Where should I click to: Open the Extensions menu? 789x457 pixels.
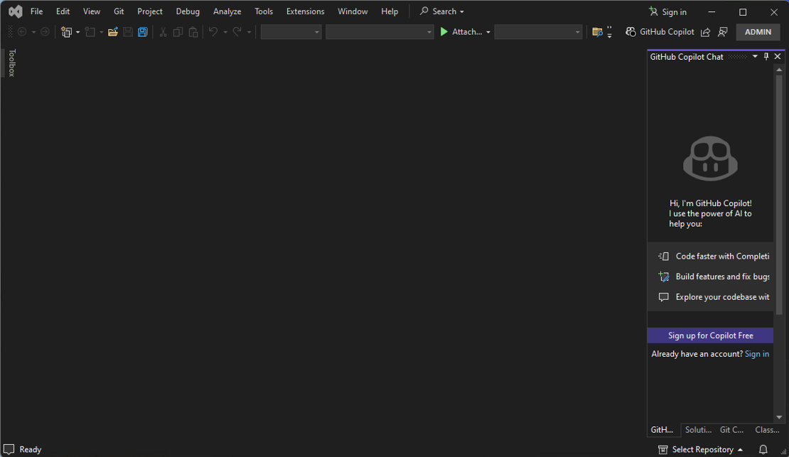coord(306,11)
